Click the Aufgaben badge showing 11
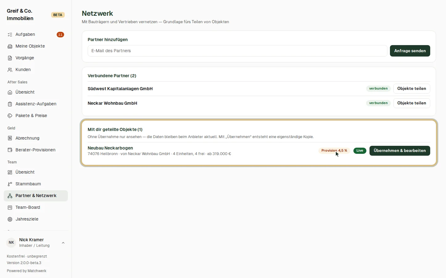446x278 pixels. (x=60, y=35)
